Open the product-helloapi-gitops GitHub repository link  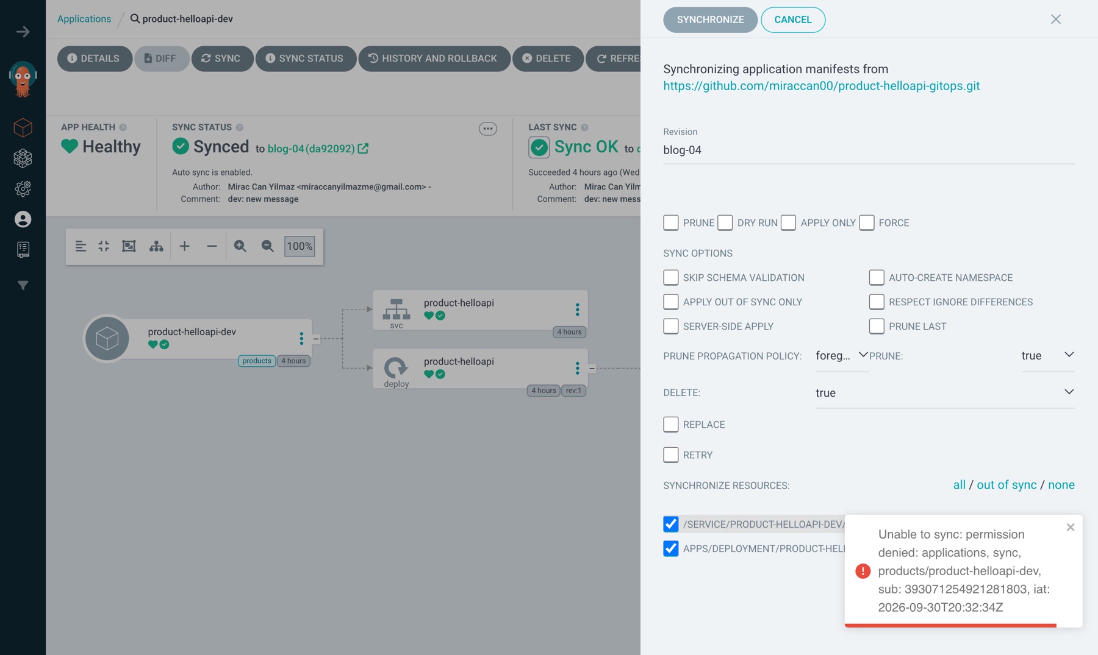click(821, 86)
